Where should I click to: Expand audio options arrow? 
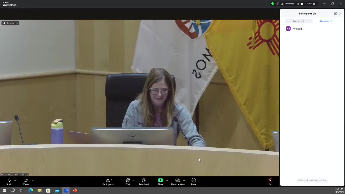(x=15, y=180)
